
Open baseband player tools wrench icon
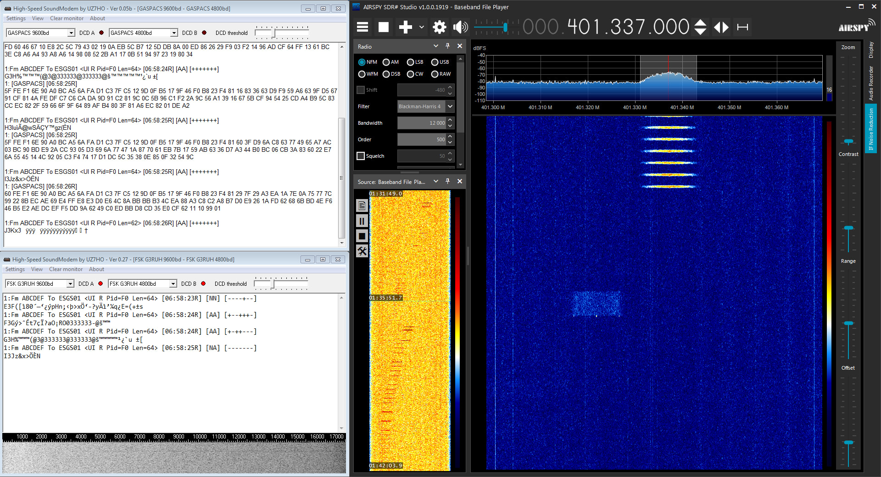click(x=362, y=251)
